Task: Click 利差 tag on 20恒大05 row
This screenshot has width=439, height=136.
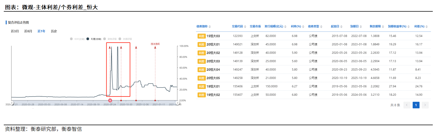Action: click(x=201, y=78)
